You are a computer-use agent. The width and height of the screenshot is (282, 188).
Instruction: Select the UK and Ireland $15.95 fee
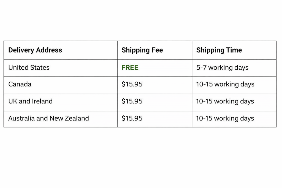pos(132,101)
